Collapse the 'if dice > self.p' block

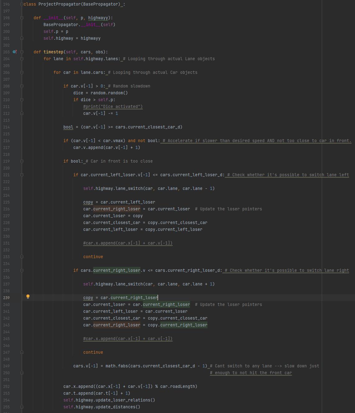[22, 100]
